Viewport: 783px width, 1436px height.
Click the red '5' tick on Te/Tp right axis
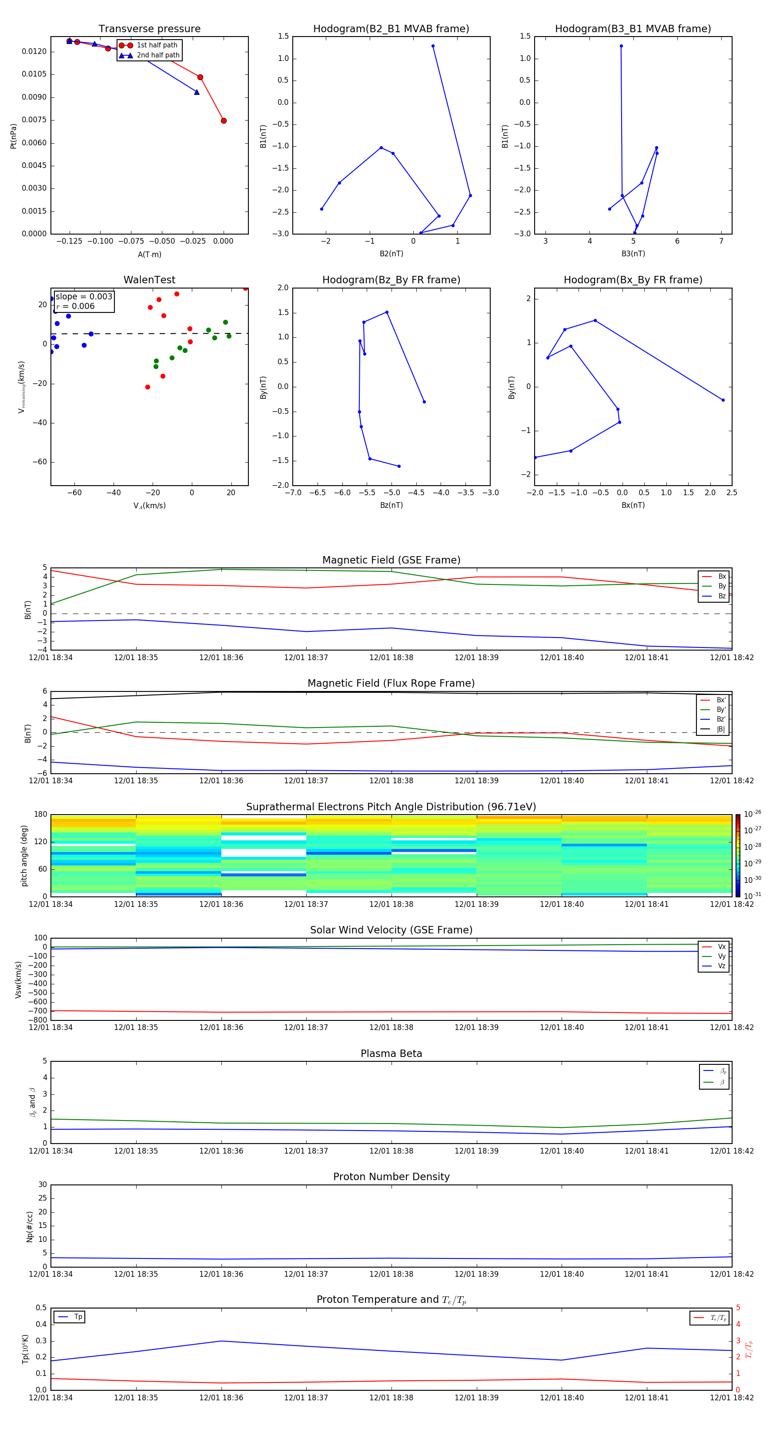point(738,1308)
